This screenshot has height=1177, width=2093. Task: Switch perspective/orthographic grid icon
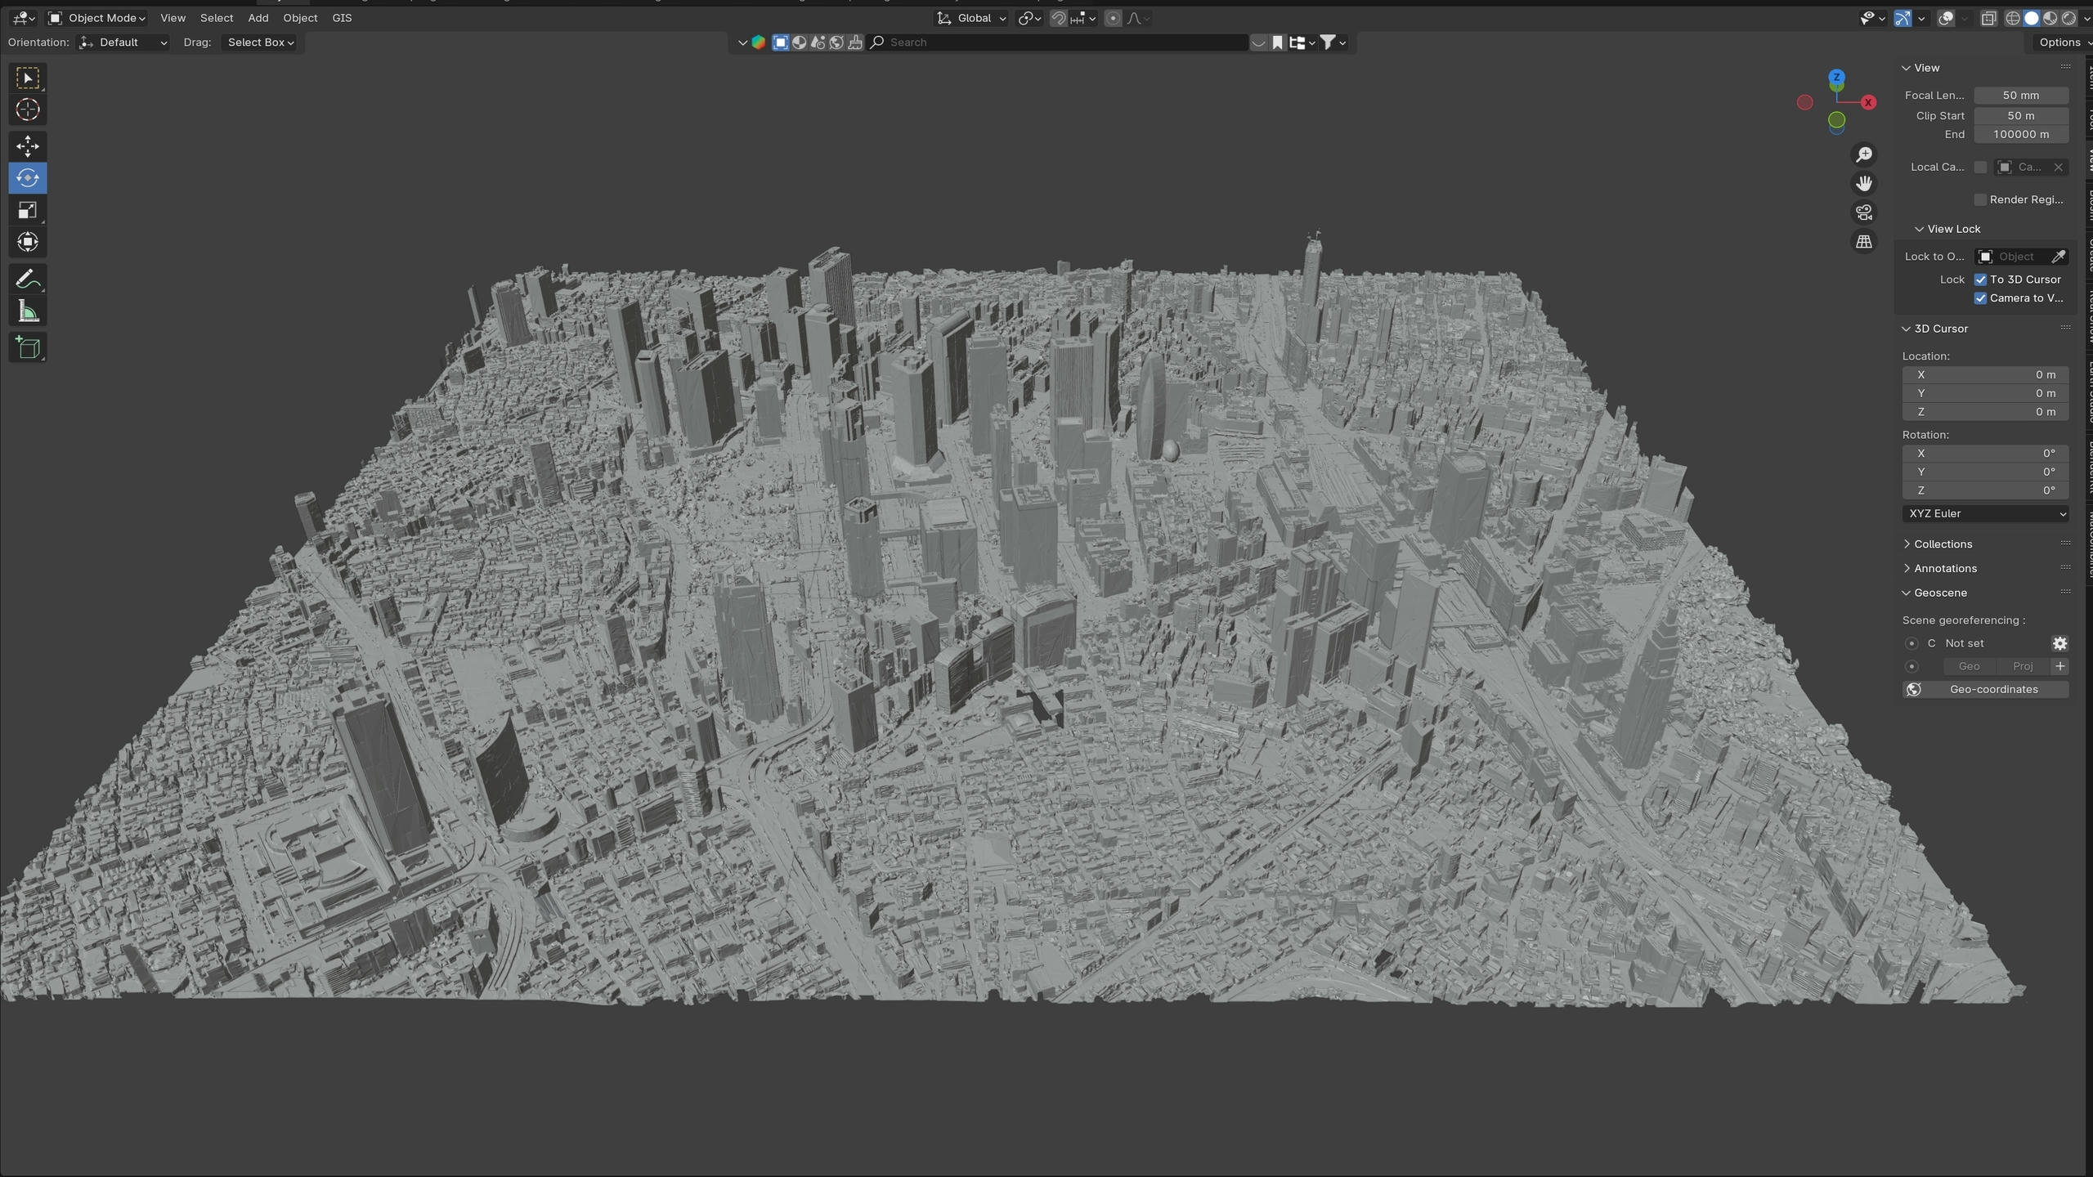pyautogui.click(x=1864, y=242)
